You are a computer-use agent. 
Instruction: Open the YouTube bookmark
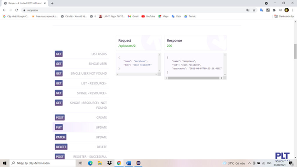148,16
